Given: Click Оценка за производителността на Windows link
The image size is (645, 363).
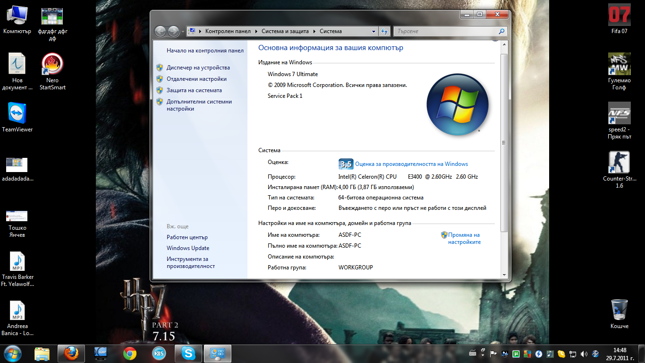Looking at the screenshot, I should [411, 164].
